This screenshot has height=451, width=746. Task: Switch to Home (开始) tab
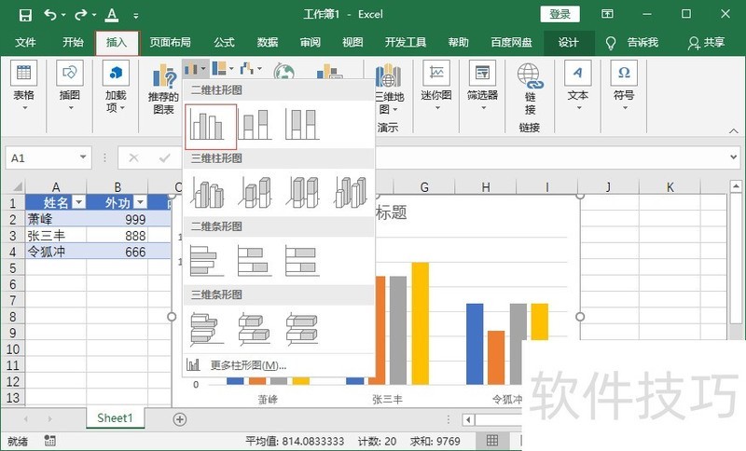(73, 42)
